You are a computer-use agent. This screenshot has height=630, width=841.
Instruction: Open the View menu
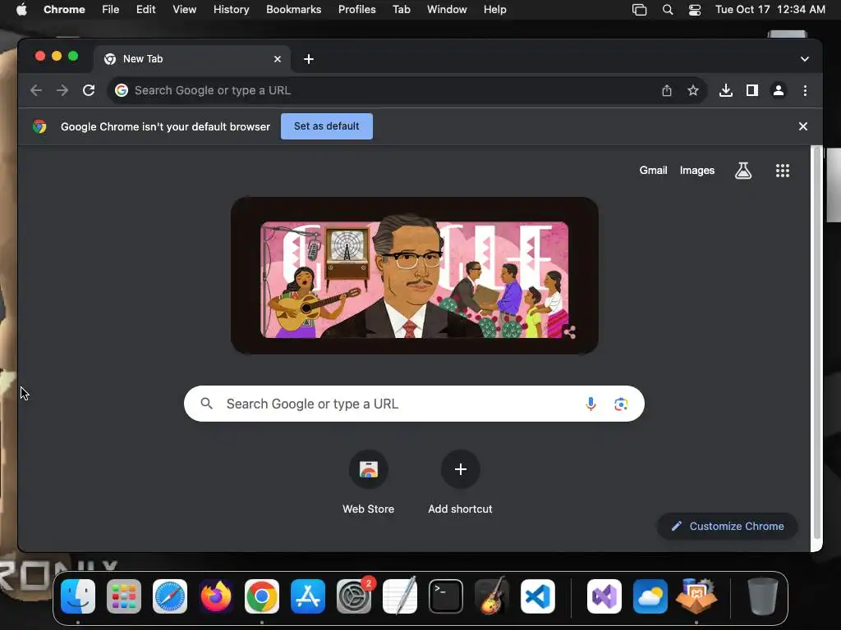184,10
